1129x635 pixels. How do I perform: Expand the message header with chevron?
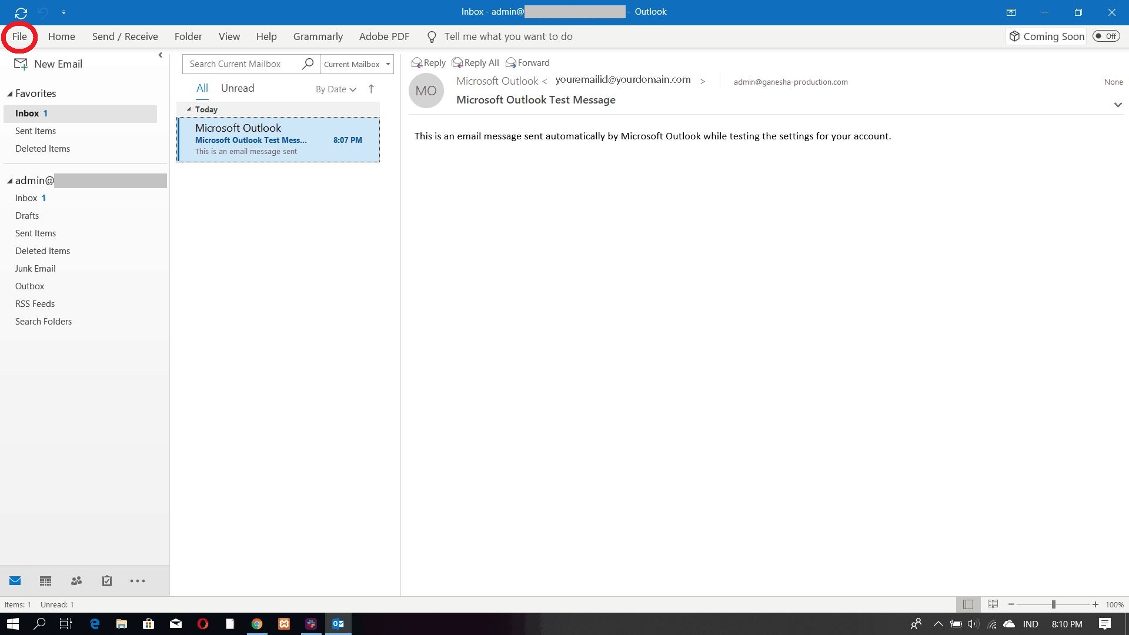point(1118,105)
